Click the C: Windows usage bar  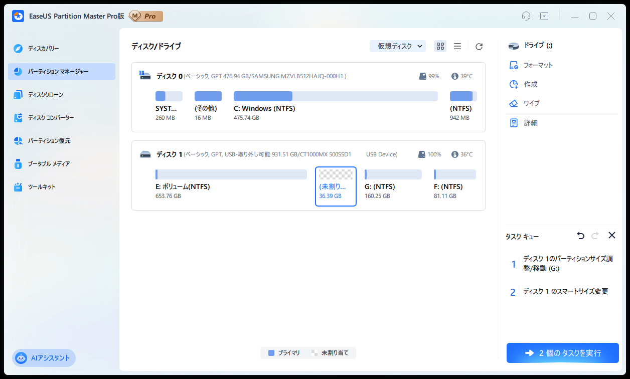click(x=336, y=96)
